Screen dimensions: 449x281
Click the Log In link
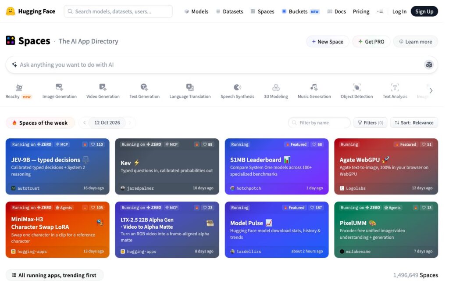(x=399, y=11)
